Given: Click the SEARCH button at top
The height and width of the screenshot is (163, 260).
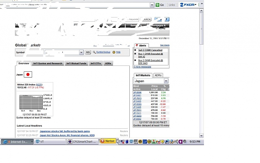Looking at the screenshot, I should point(146,19).
